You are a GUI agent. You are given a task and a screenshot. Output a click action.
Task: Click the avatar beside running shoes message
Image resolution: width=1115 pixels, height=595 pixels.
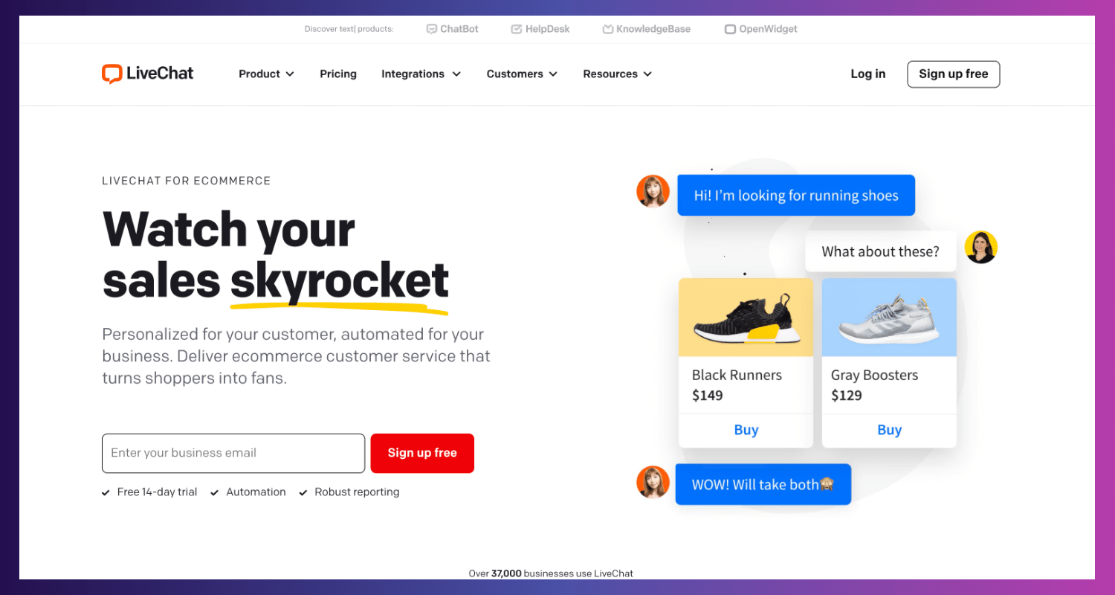pyautogui.click(x=653, y=191)
